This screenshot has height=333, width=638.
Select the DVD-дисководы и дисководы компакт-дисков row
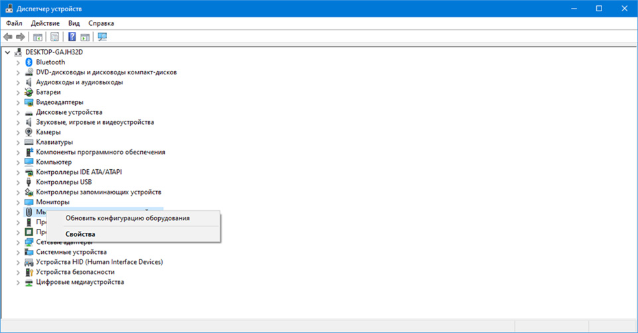(x=106, y=72)
